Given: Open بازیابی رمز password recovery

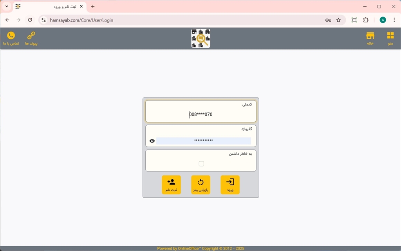Looking at the screenshot, I should 200,185.
